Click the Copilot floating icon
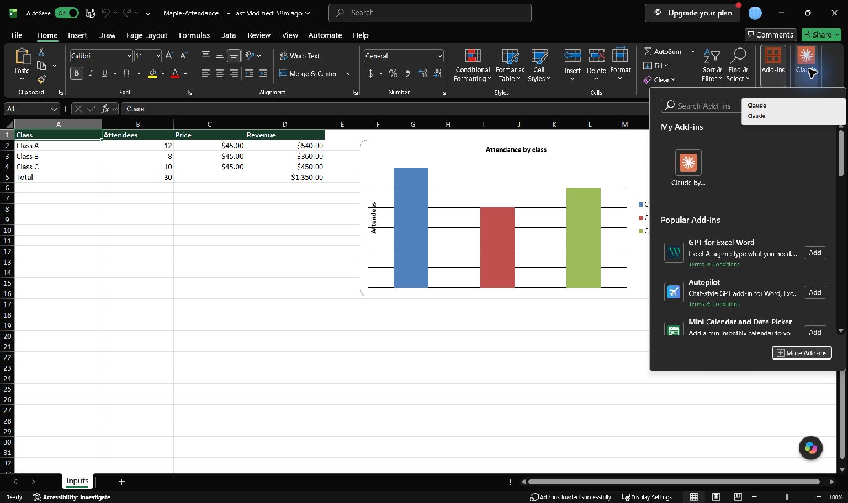The height and width of the screenshot is (503, 848). pyautogui.click(x=810, y=448)
